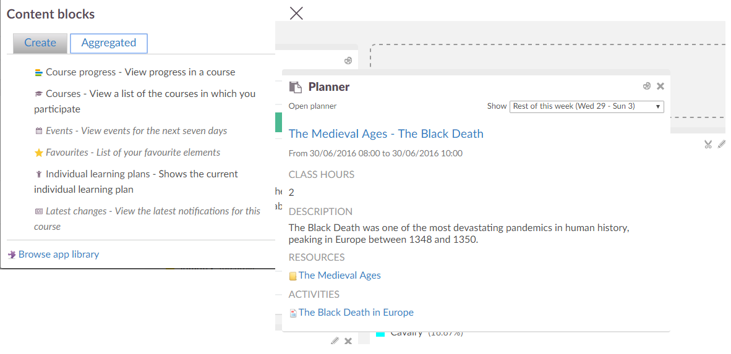Close the Planner block
Viewport: 731px width, 354px height.
pos(660,86)
